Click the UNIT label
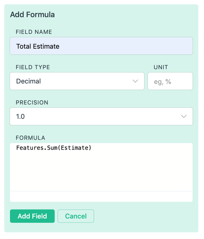 click(x=161, y=67)
